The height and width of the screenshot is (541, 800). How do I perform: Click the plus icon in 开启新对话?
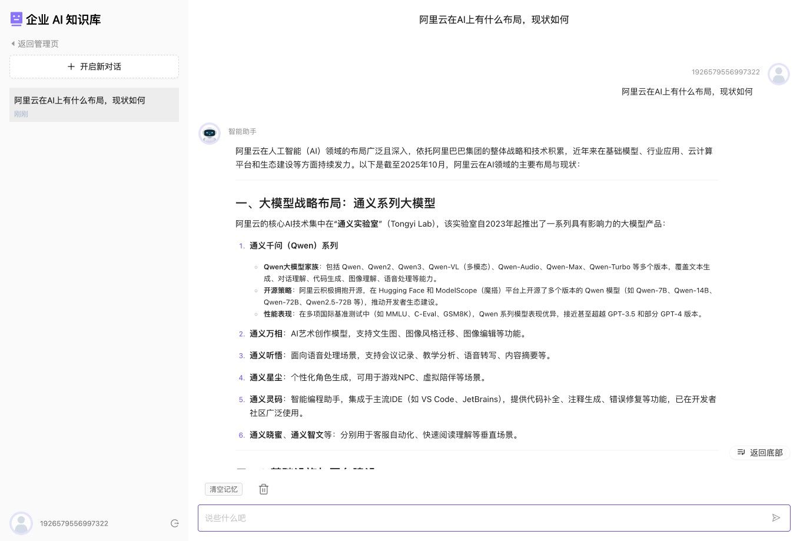click(71, 67)
